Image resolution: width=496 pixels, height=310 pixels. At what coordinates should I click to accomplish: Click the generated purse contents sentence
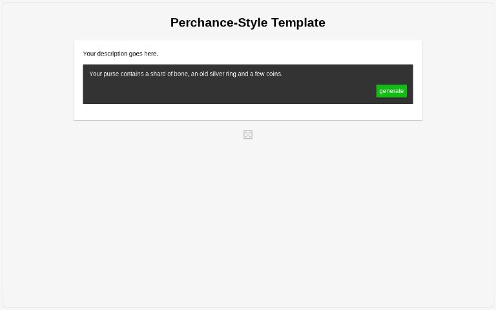tap(185, 74)
